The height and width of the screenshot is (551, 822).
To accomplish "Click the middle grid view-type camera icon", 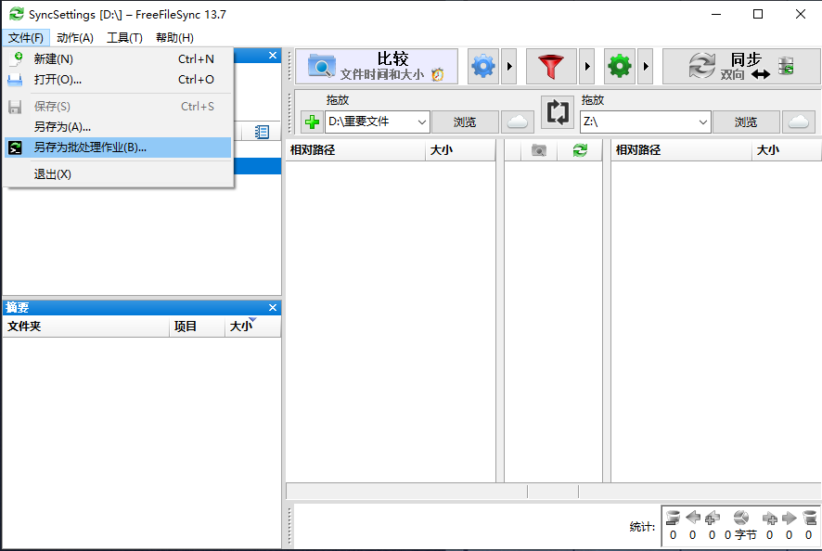I will 539,150.
